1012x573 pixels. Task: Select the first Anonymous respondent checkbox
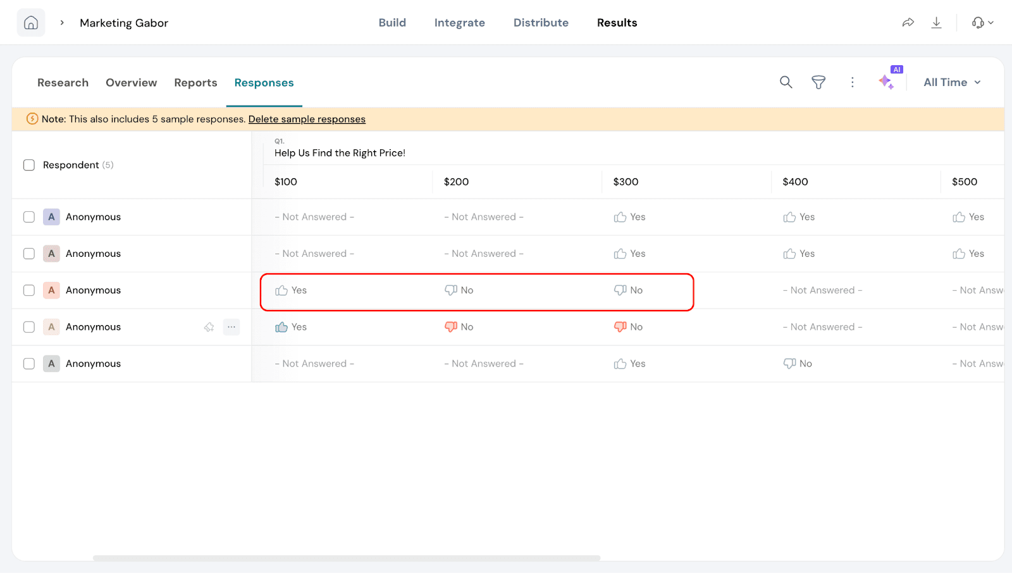pos(29,217)
